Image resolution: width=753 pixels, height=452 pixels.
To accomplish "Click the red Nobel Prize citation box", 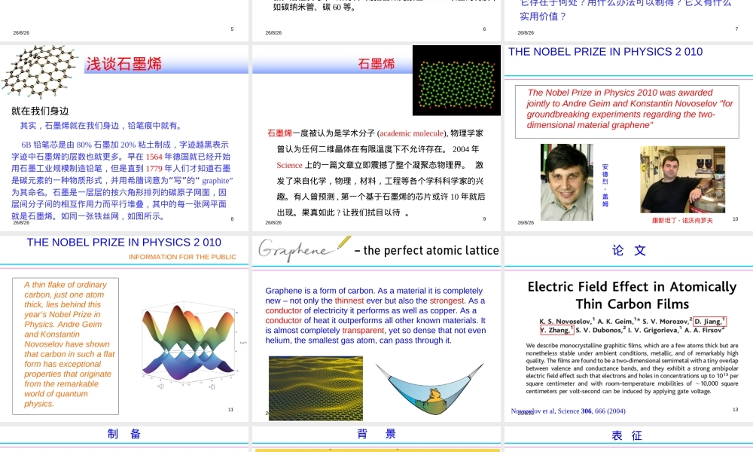I will [x=627, y=111].
